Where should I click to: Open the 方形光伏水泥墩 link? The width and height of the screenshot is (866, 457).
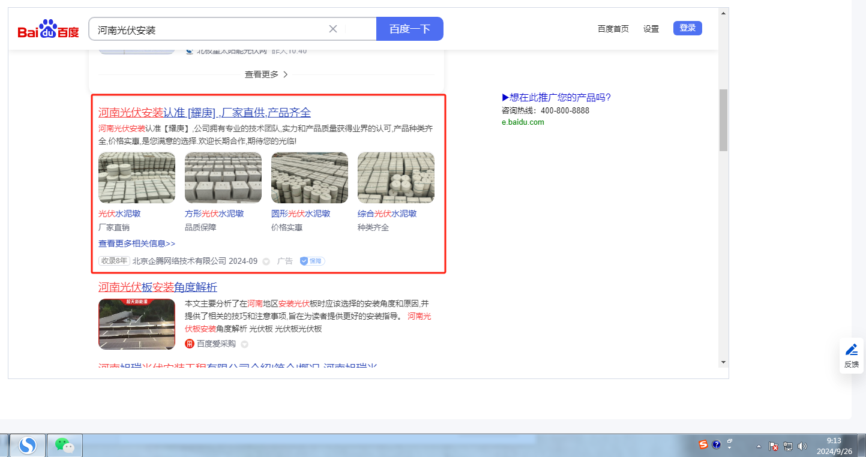pos(214,214)
